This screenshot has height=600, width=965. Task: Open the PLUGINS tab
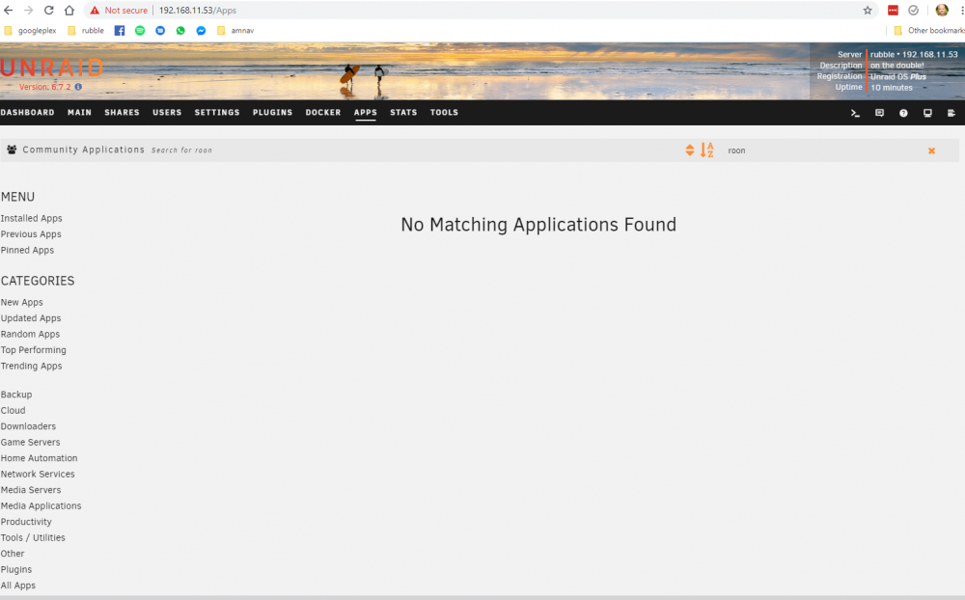pos(273,113)
